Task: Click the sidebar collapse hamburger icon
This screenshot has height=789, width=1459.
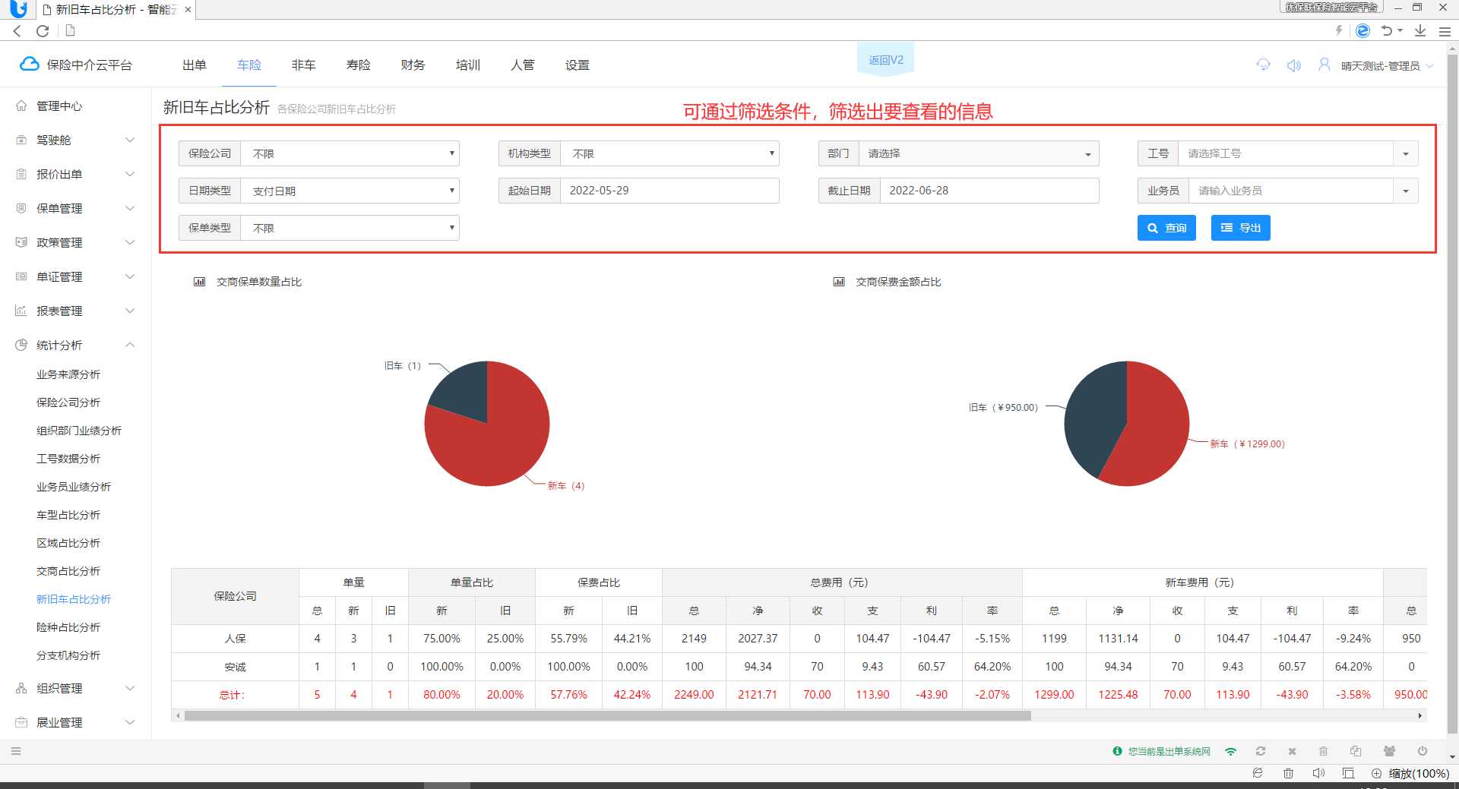Action: pyautogui.click(x=16, y=751)
